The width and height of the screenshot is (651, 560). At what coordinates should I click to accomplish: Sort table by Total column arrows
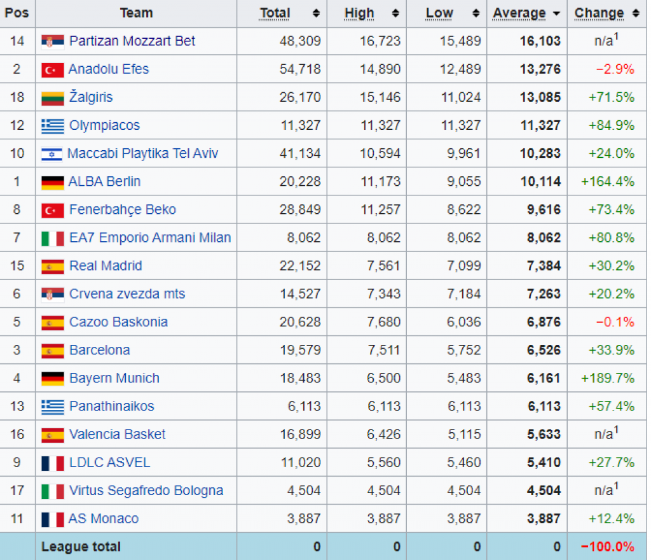tap(316, 13)
